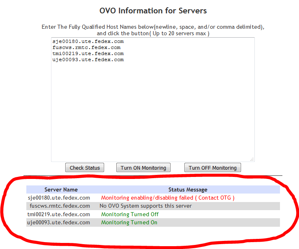Click sje00180.ute.fedex.com line in the text box
This screenshot has width=299, height=249.
point(88,41)
